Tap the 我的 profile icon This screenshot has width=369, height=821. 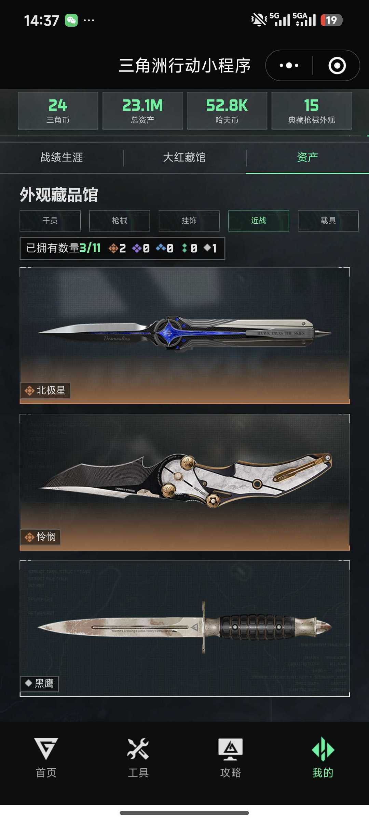[x=323, y=749]
